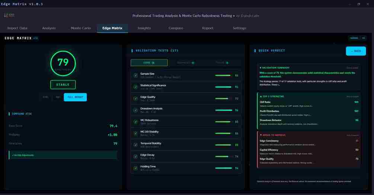This screenshot has height=195, width=374.
Task: Minimize the Edge Matrix window
Action: [350, 4]
